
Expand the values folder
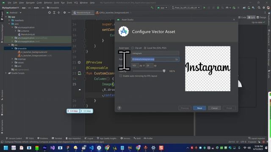coord(12,62)
